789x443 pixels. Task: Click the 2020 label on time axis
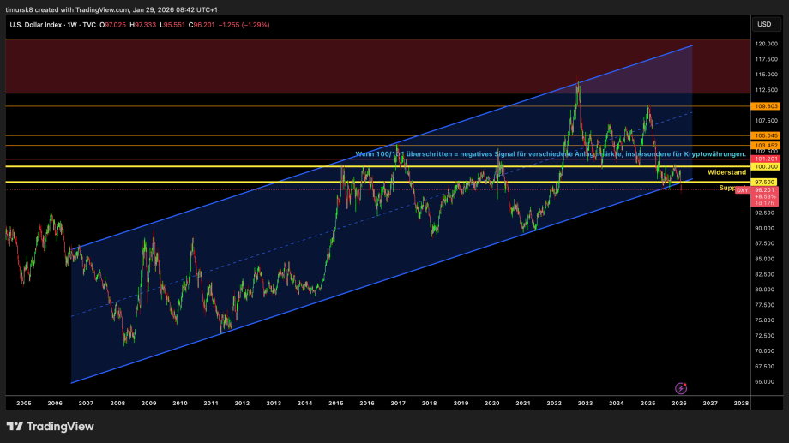pos(491,402)
